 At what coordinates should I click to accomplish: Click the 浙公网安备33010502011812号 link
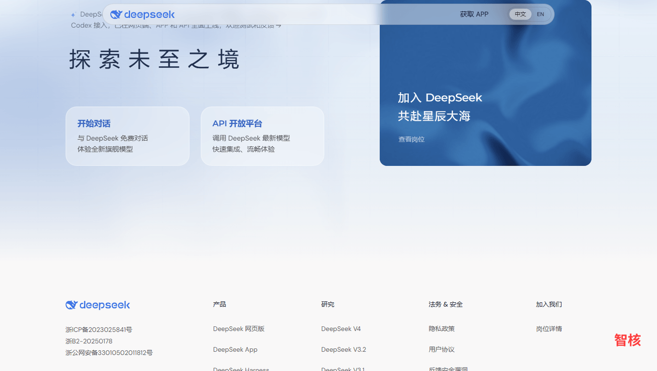tap(109, 353)
